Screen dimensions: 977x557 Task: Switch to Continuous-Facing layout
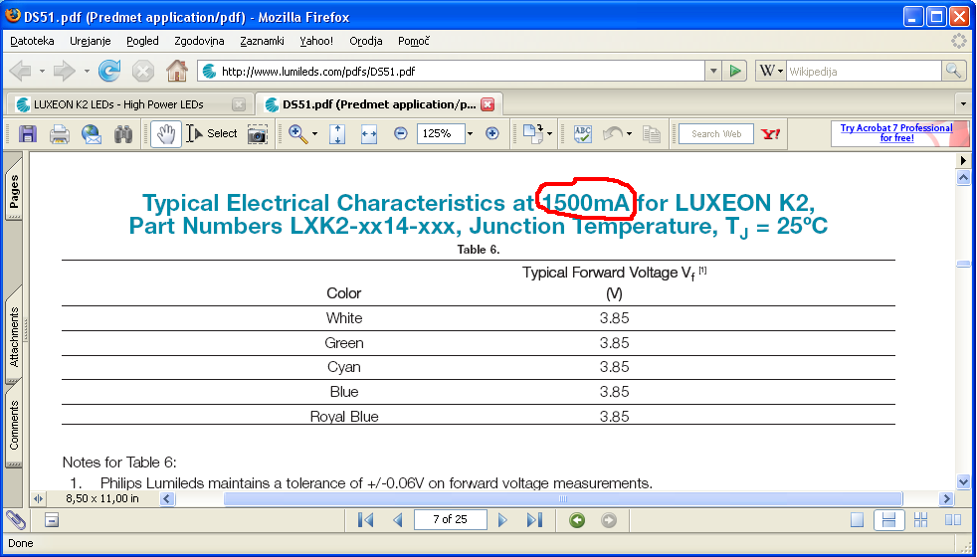(920, 519)
